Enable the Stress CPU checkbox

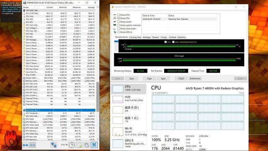[119, 15]
